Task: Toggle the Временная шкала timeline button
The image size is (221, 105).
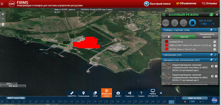Action: (107, 93)
